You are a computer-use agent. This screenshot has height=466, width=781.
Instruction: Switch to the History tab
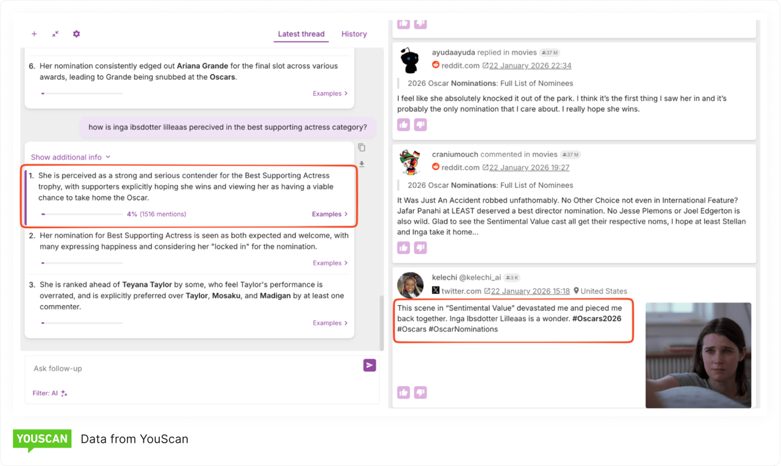[354, 34]
